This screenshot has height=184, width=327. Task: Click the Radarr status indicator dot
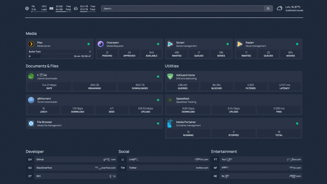pos(297,44)
